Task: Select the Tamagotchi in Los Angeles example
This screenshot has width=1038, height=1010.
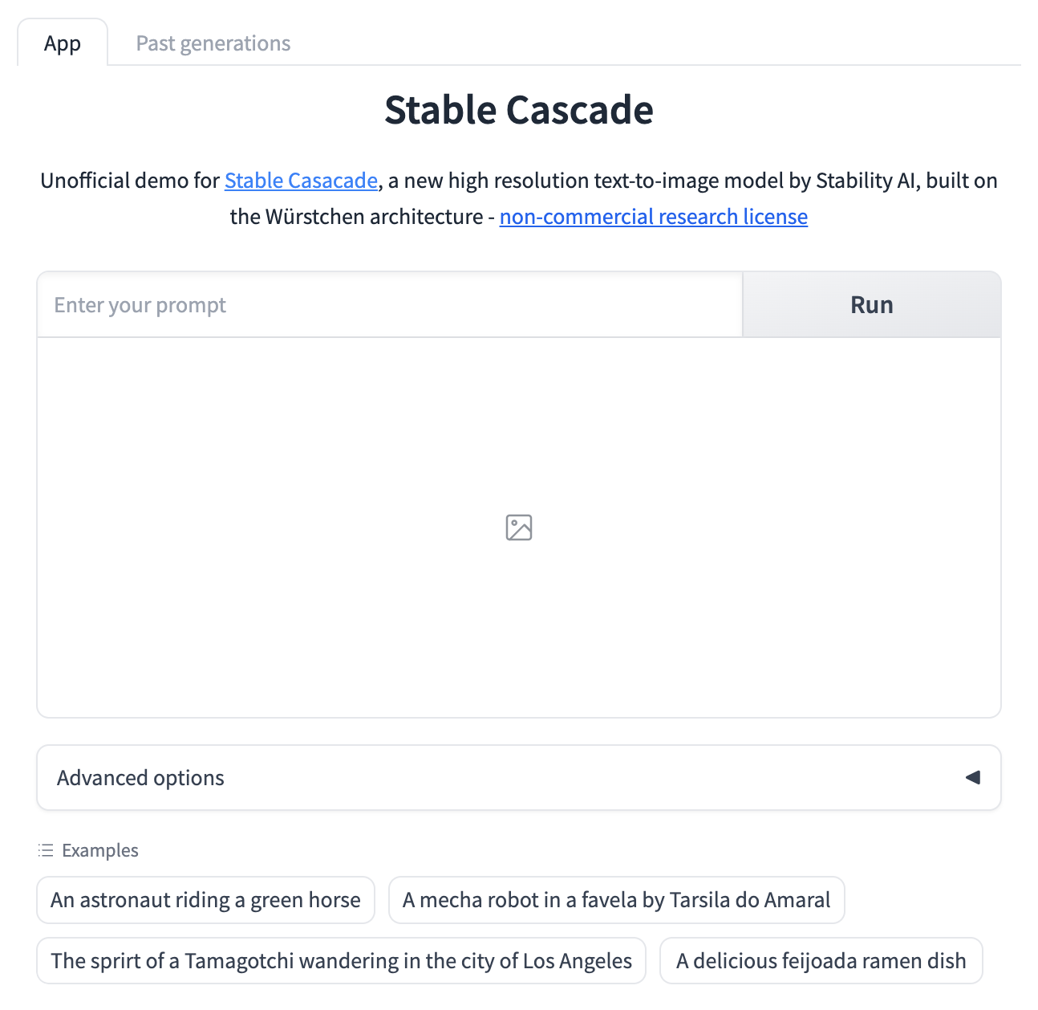Action: (341, 960)
